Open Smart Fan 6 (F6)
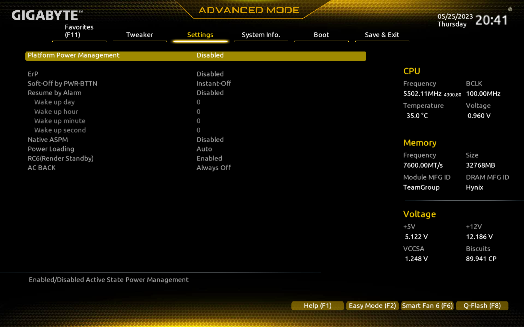The height and width of the screenshot is (327, 524). (427, 306)
